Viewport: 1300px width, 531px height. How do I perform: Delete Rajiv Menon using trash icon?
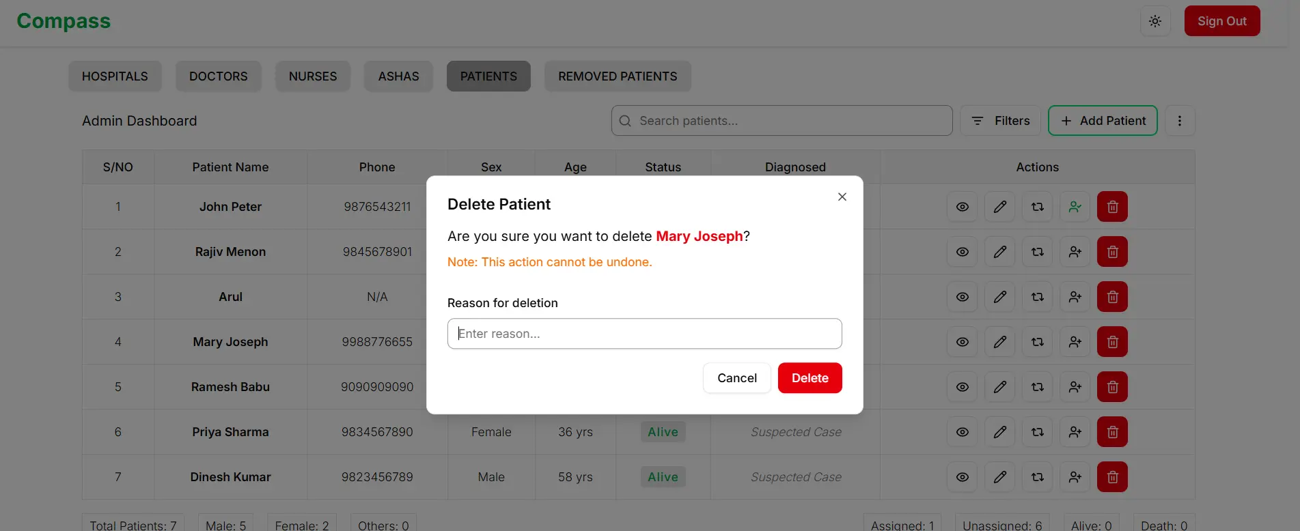tap(1112, 252)
